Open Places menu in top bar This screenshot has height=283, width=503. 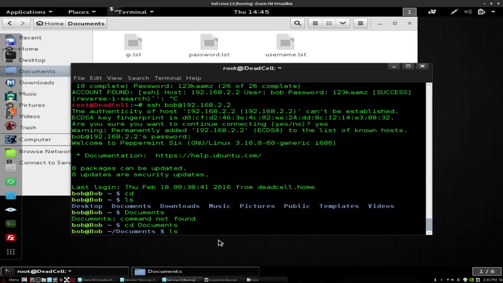82,12
